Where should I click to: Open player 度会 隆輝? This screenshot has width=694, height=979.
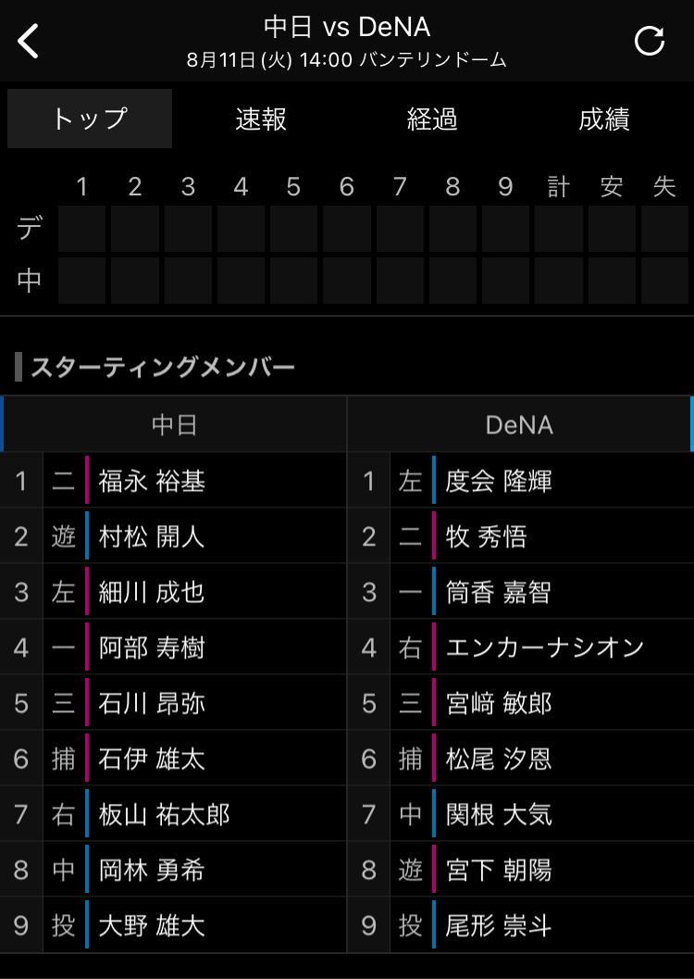[499, 482]
